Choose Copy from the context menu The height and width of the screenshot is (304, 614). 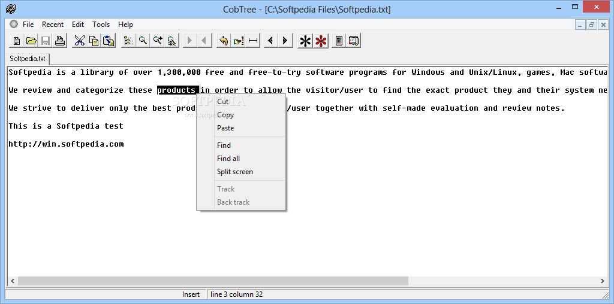point(241,115)
